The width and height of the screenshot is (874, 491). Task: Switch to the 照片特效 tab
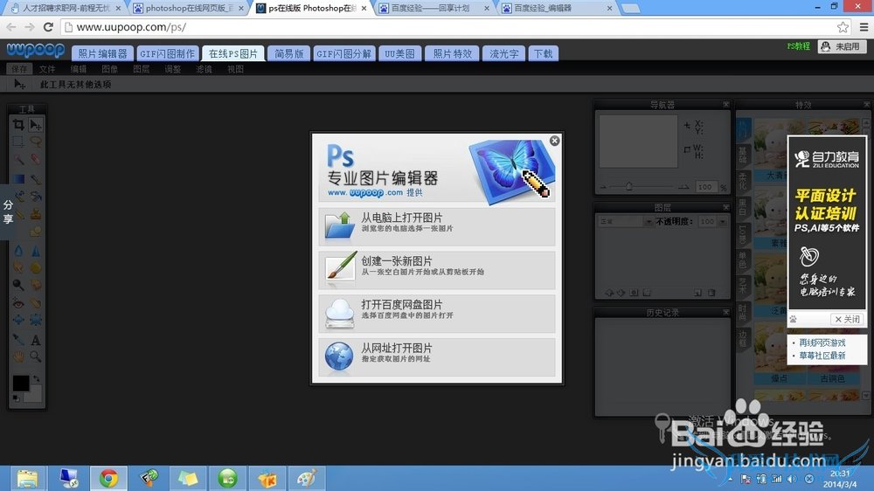tap(453, 53)
